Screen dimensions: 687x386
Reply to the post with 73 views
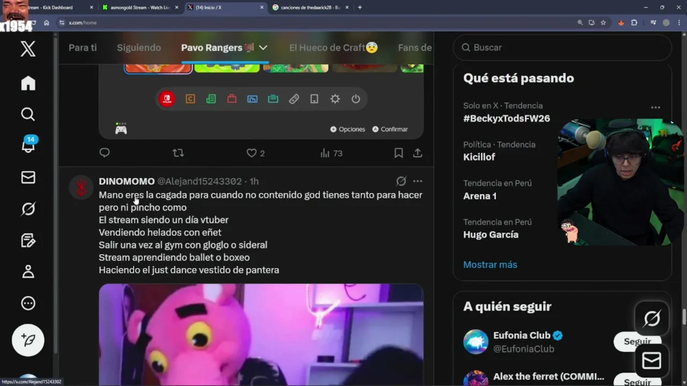105,153
